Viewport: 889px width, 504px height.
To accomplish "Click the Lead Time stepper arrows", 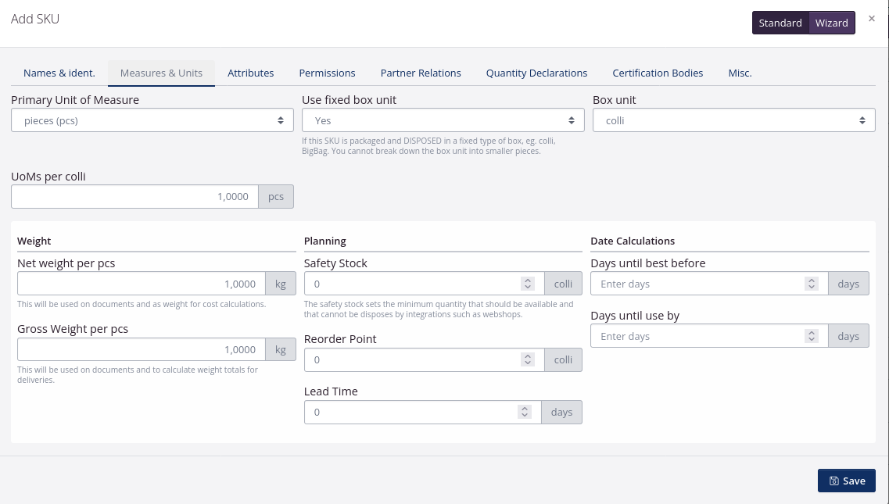I will 525,412.
